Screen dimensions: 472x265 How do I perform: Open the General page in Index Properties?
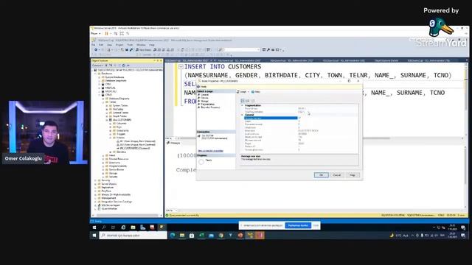(x=205, y=95)
